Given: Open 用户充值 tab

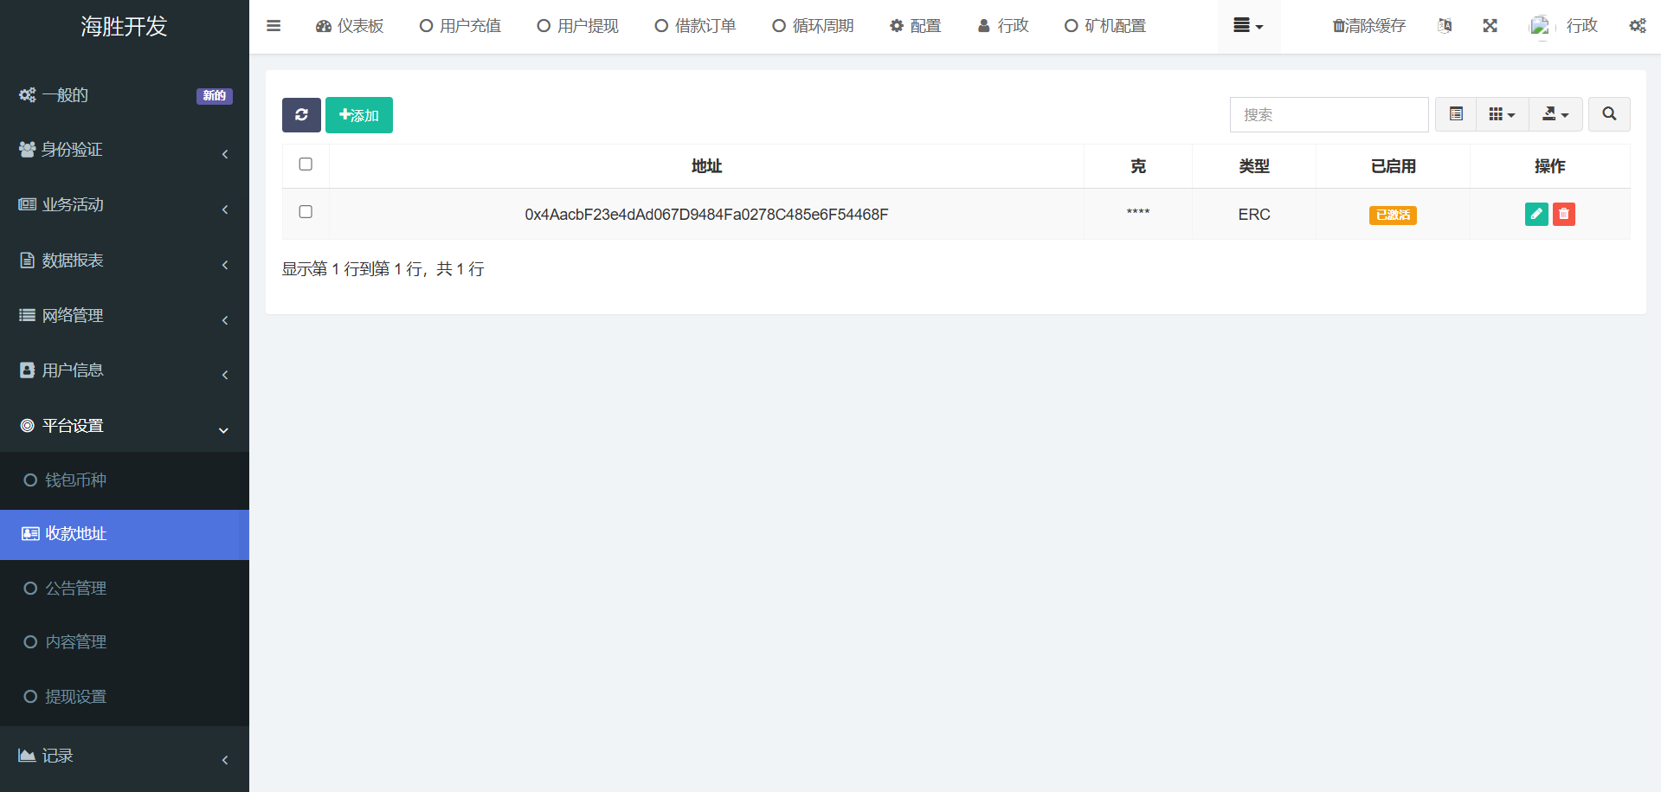Looking at the screenshot, I should click(x=460, y=26).
